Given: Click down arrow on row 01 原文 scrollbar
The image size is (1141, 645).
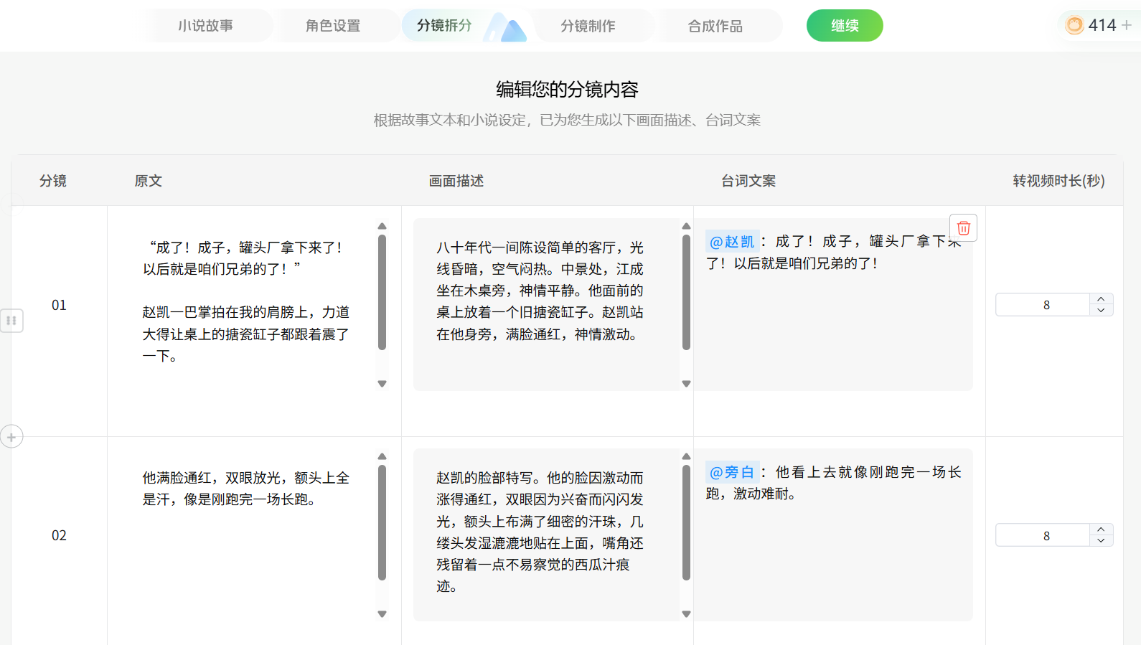Looking at the screenshot, I should coord(382,384).
